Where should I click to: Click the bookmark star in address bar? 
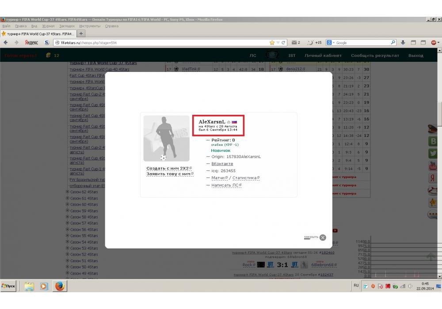[272, 43]
